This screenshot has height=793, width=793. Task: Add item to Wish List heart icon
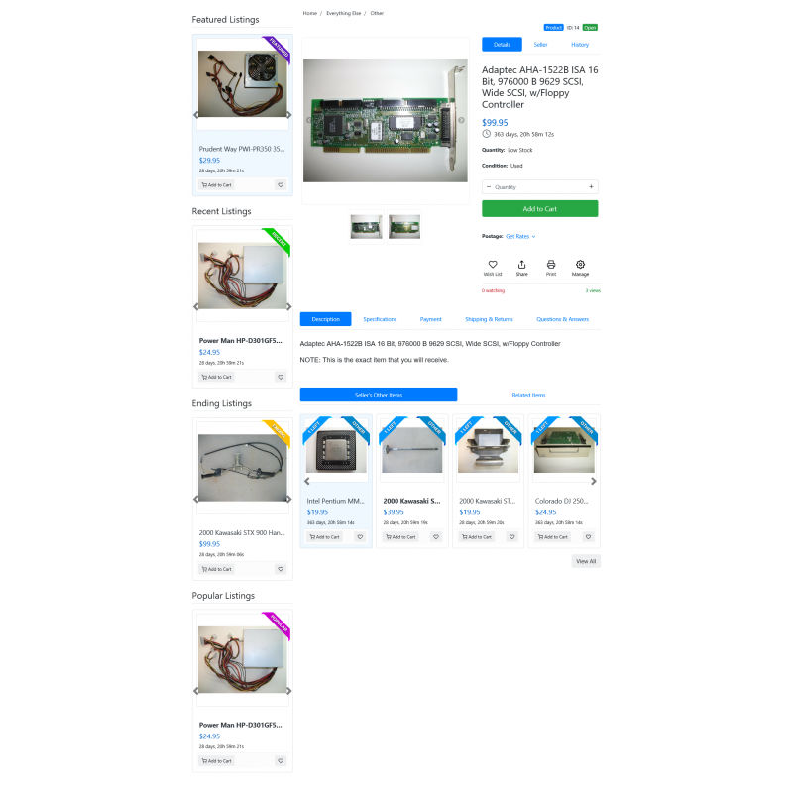pos(492,267)
